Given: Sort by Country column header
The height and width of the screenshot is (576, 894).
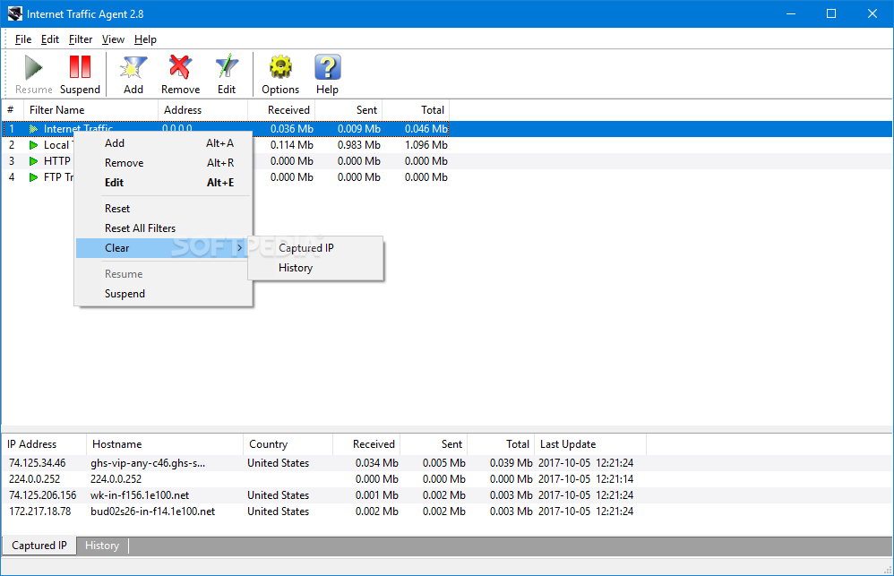Looking at the screenshot, I should 288,444.
